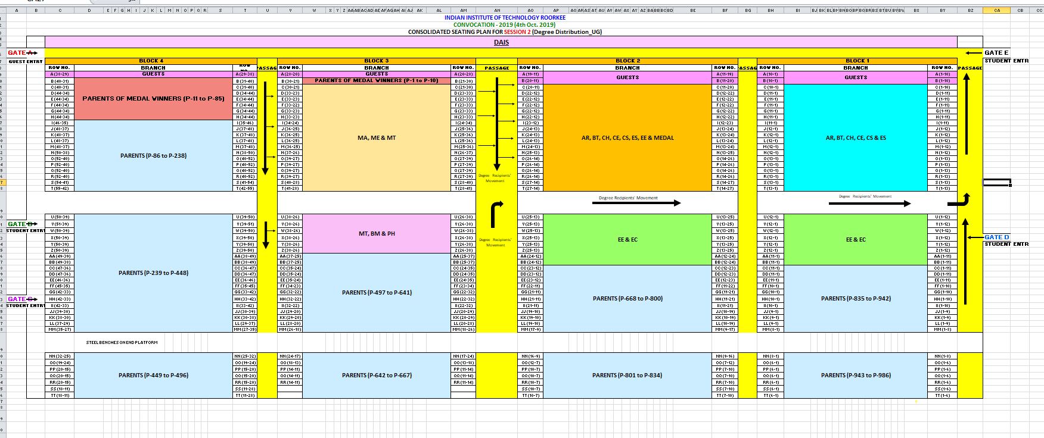Select the 'PASSAGE' header between Blocks 3 and 2
Viewport: 1044px width, 438px height.
click(496, 68)
